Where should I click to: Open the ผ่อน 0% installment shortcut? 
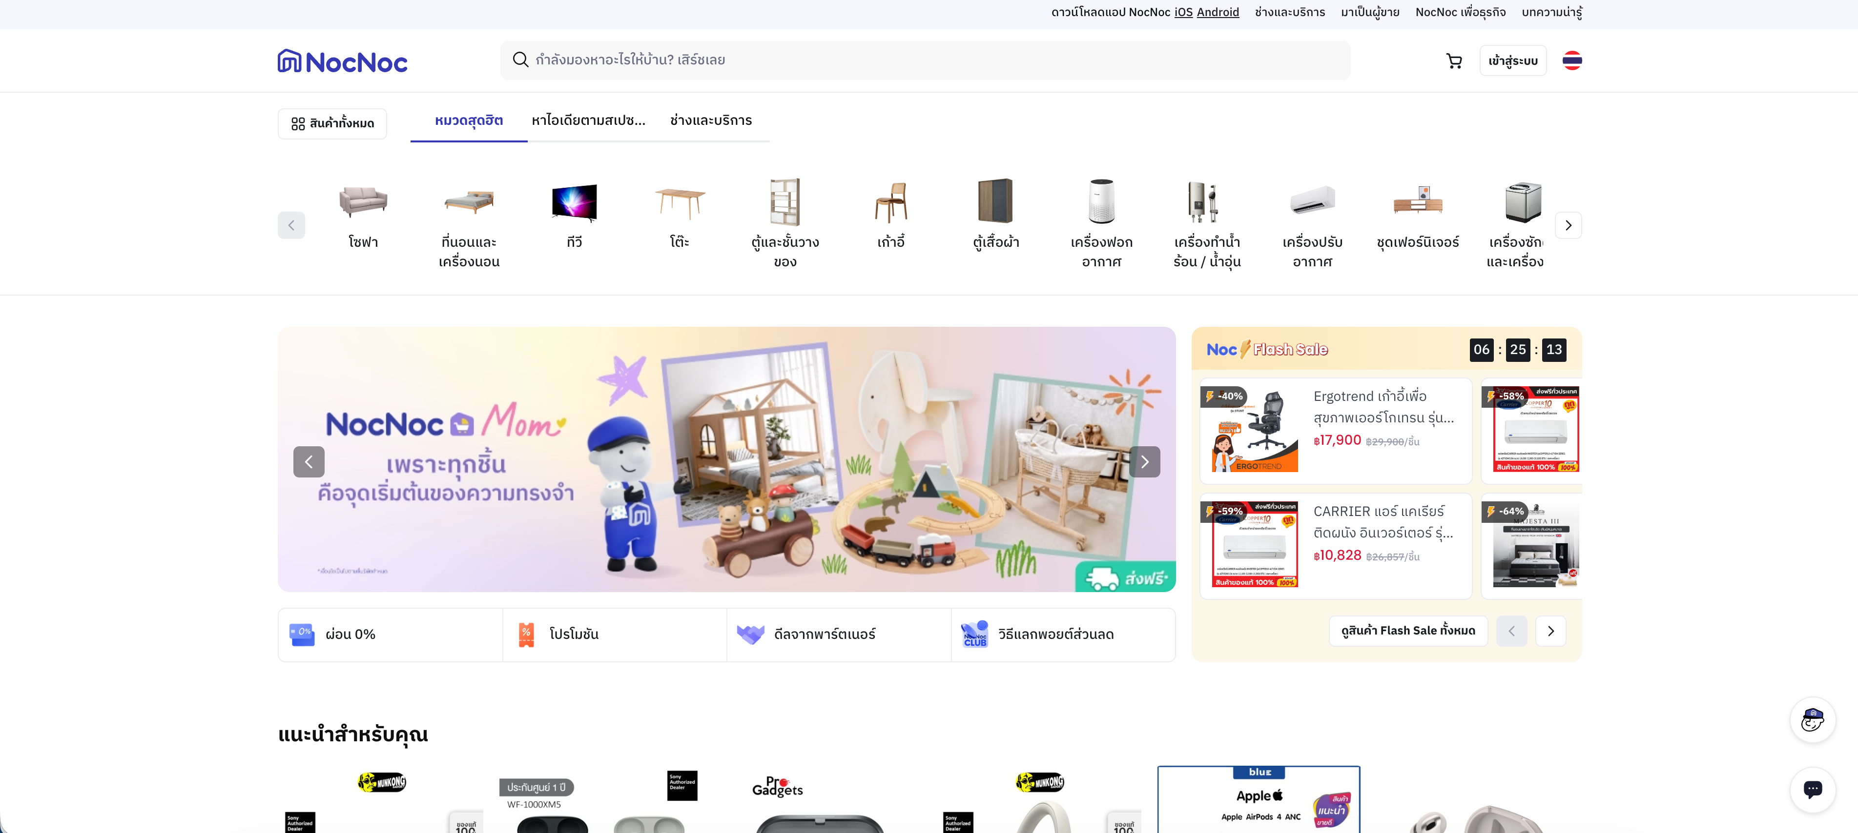390,634
